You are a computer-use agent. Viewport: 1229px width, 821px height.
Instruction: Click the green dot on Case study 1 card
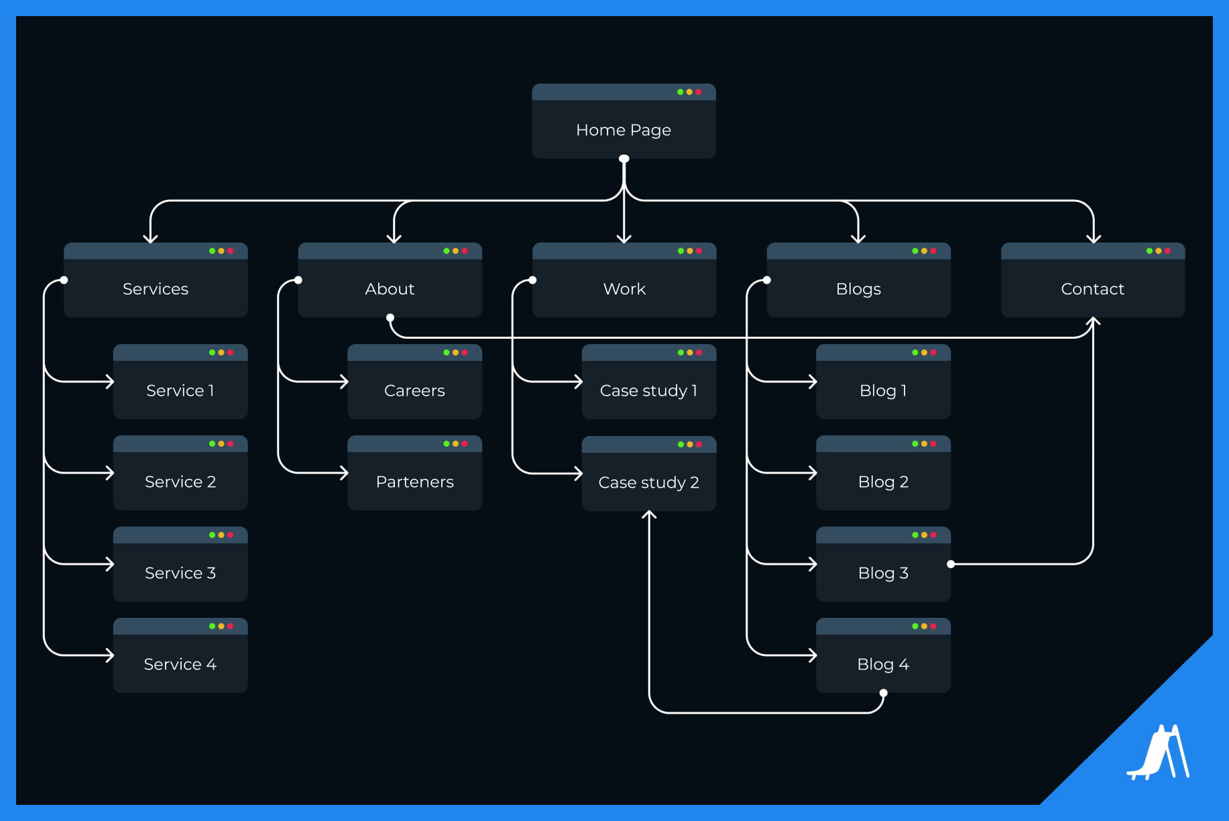679,351
